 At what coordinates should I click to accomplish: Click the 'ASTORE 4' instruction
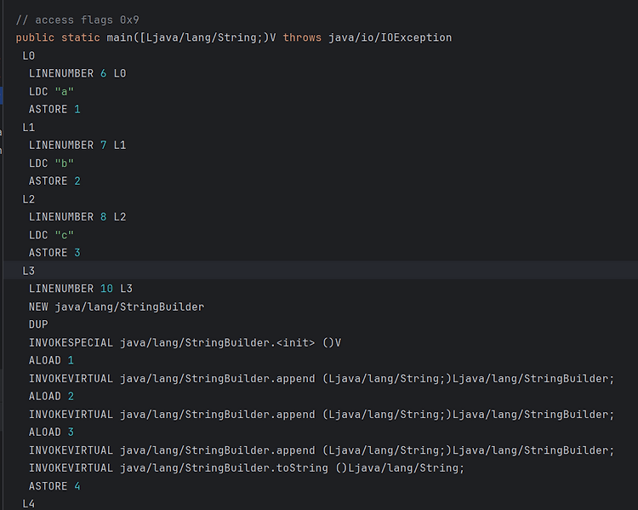(x=54, y=486)
